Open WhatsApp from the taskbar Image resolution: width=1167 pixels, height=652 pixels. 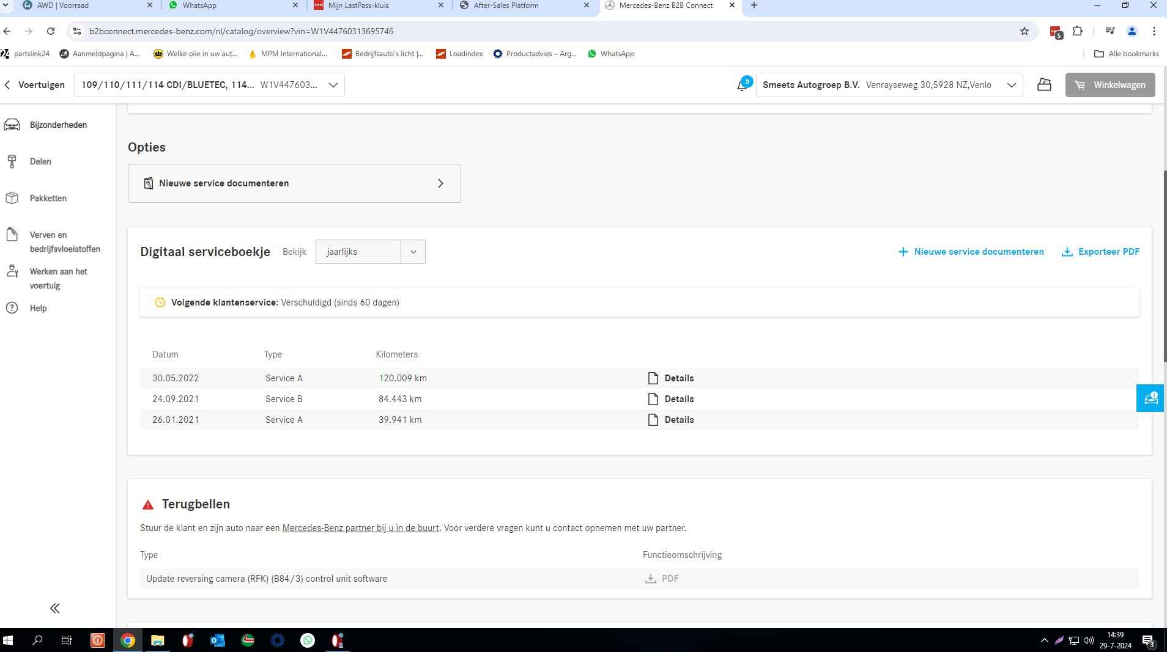[x=308, y=640]
